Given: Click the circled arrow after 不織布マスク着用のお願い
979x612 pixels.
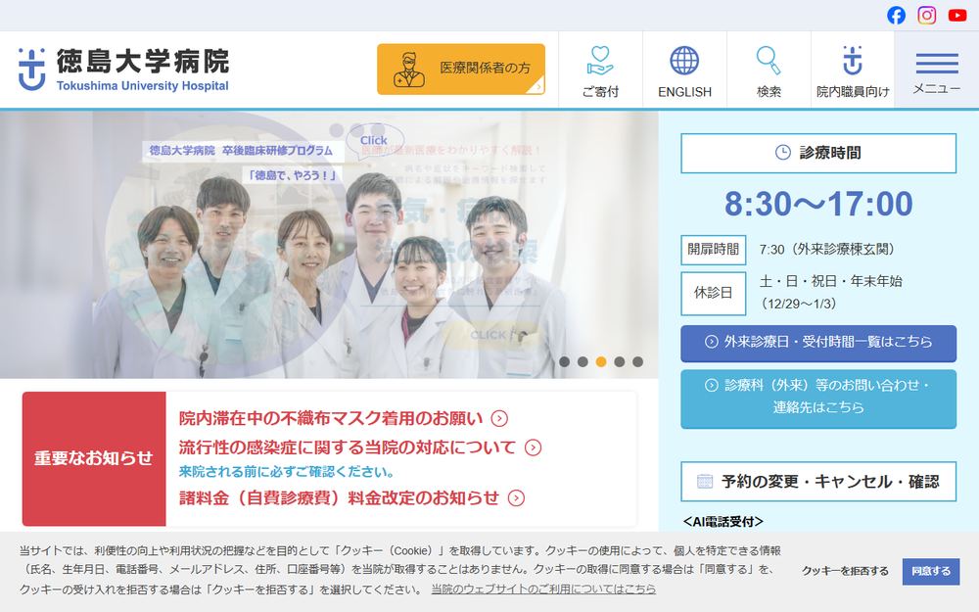Looking at the screenshot, I should point(499,418).
